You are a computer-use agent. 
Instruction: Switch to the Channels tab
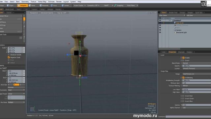(x=181, y=52)
